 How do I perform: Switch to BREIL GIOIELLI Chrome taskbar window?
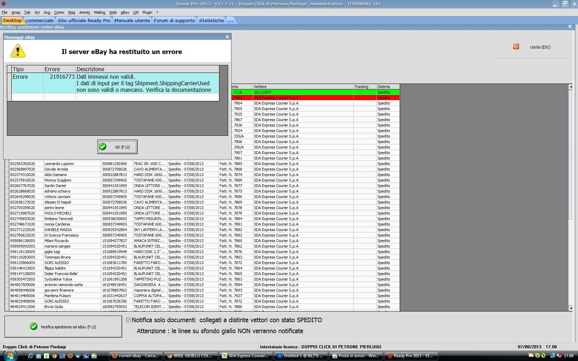(191, 356)
